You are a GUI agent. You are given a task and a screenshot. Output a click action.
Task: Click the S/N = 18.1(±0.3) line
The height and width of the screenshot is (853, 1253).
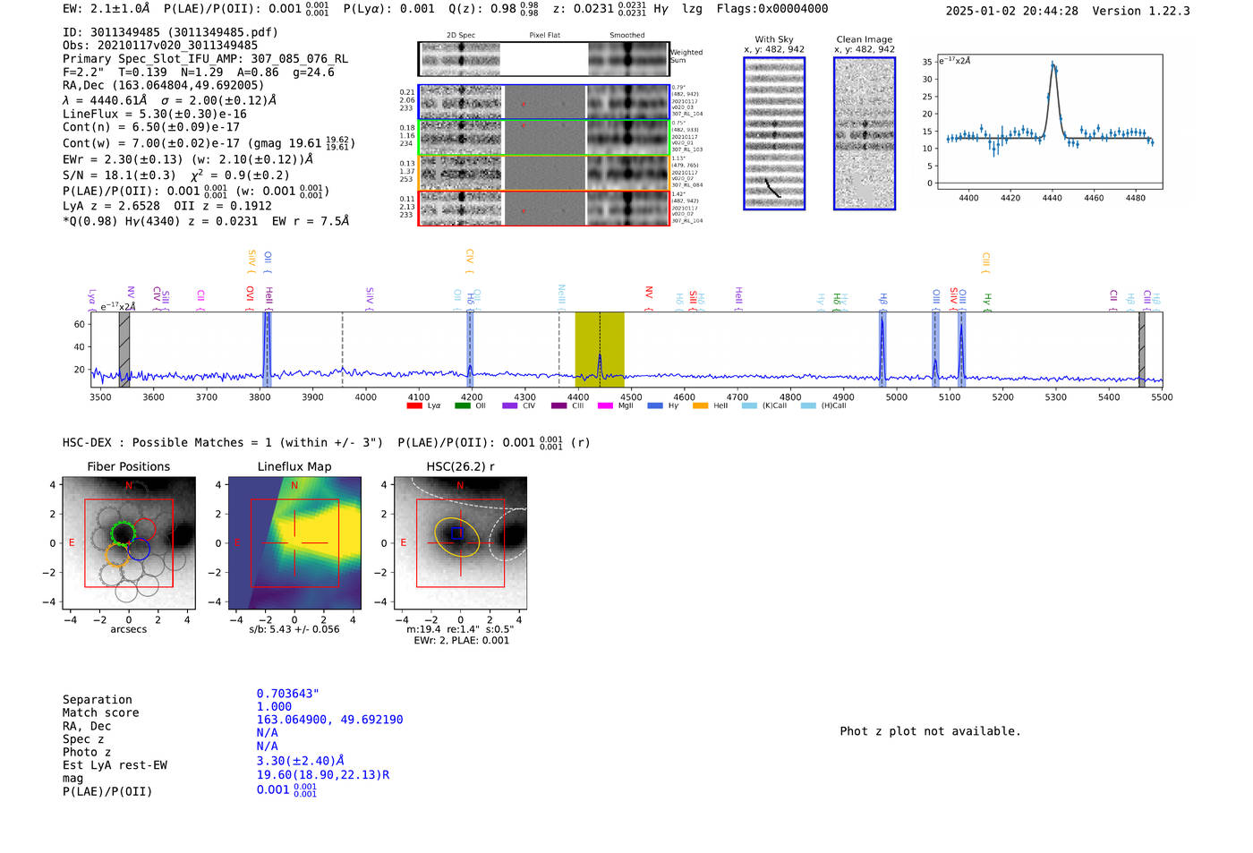pos(176,175)
